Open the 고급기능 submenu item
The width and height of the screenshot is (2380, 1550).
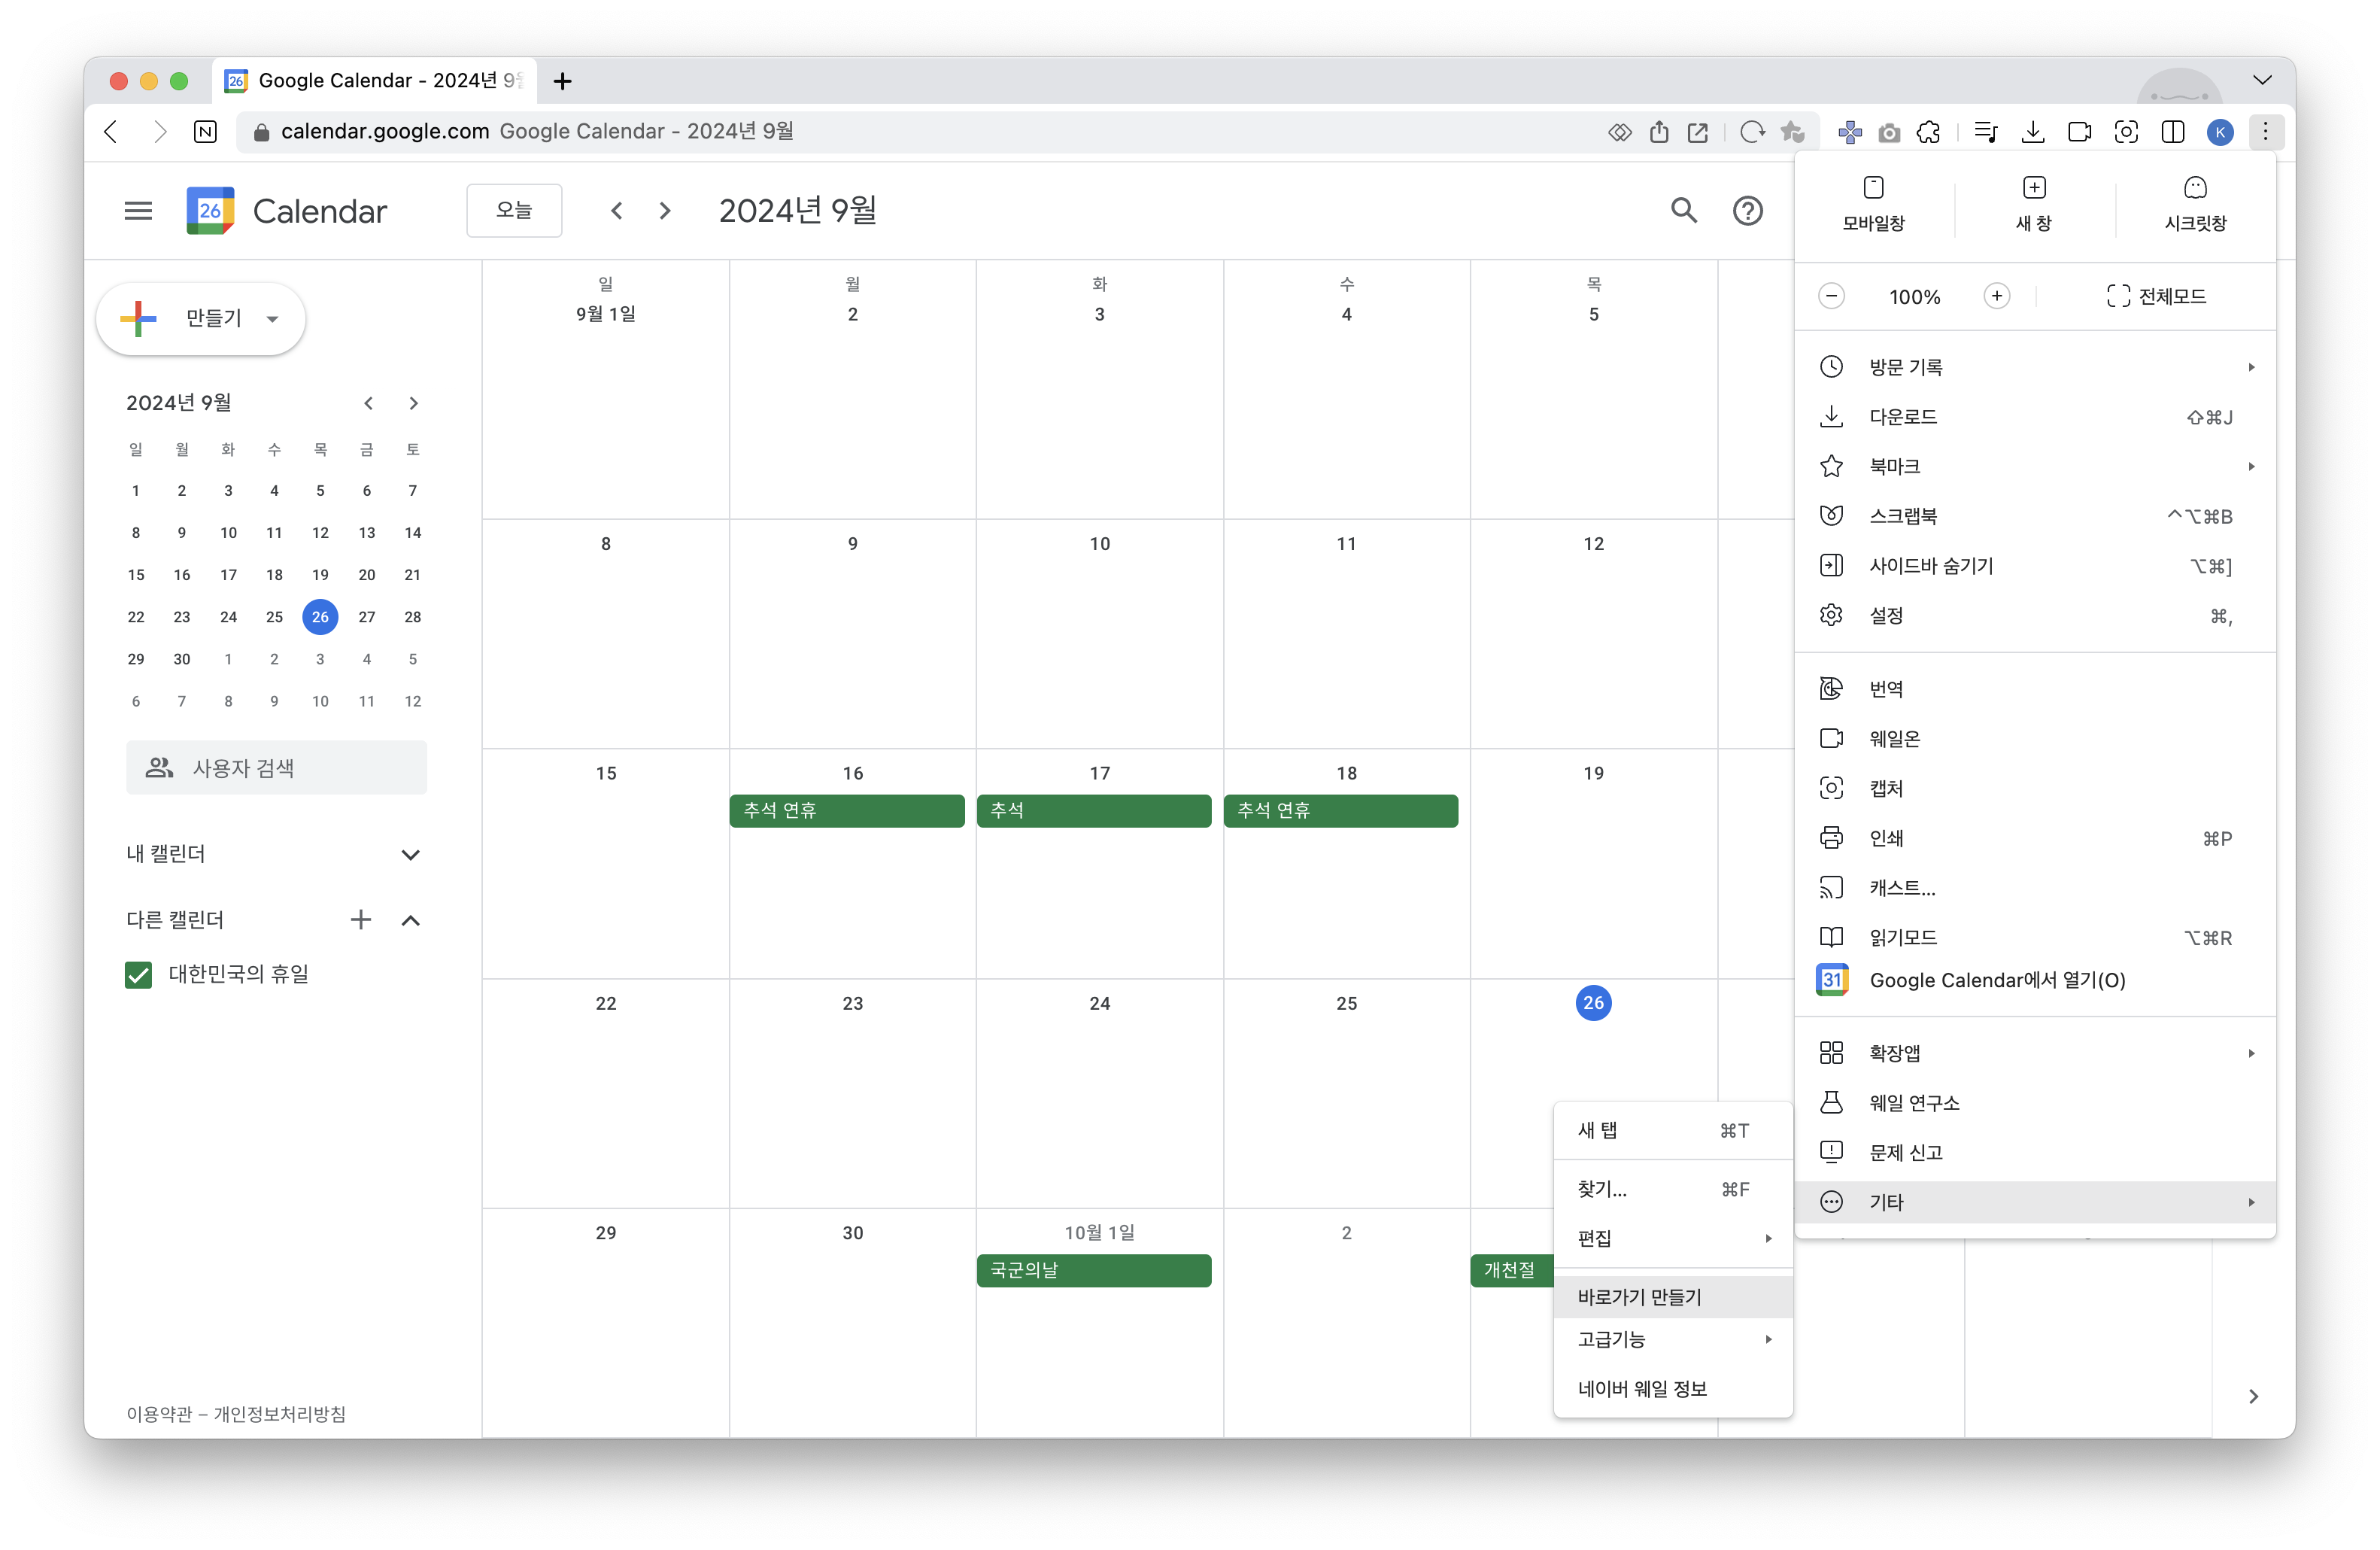click(x=1612, y=1339)
